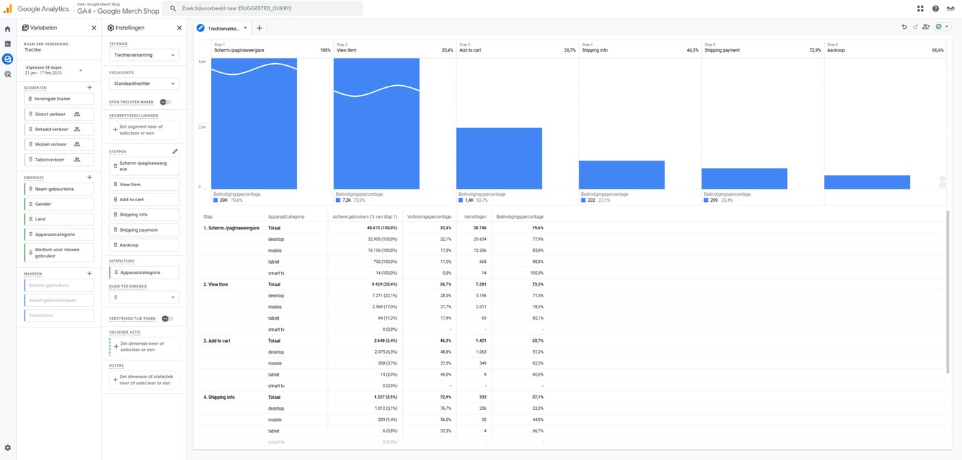Select the Gender dimension

pos(59,204)
